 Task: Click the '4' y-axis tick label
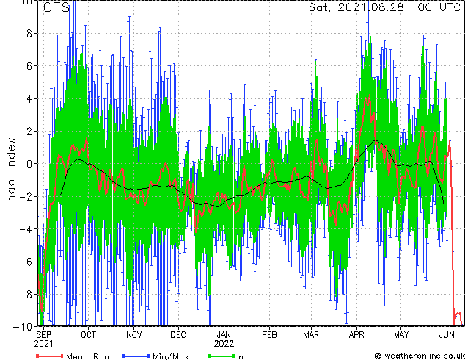click(x=29, y=98)
